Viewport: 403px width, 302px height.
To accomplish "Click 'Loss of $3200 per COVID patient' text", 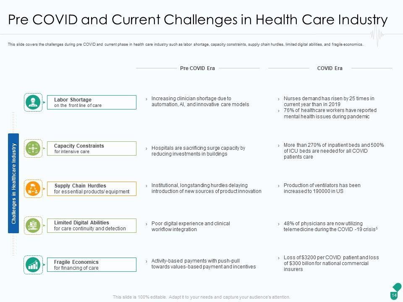I will coord(331,263).
